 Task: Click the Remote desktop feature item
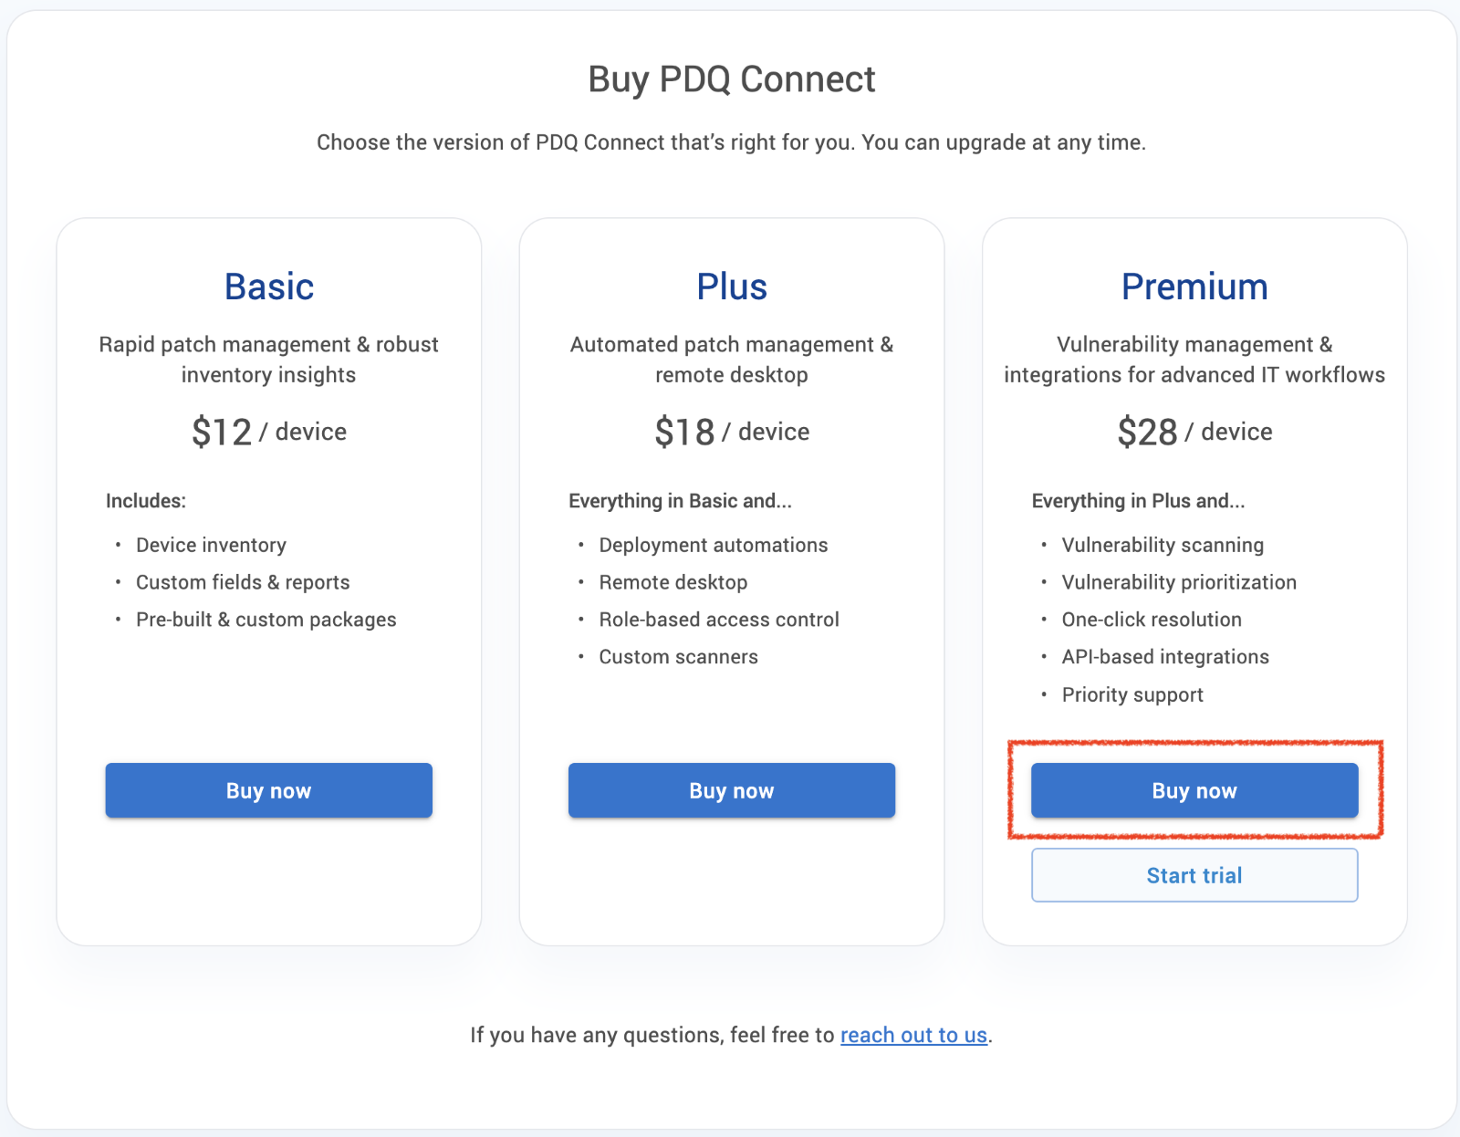pos(673,582)
